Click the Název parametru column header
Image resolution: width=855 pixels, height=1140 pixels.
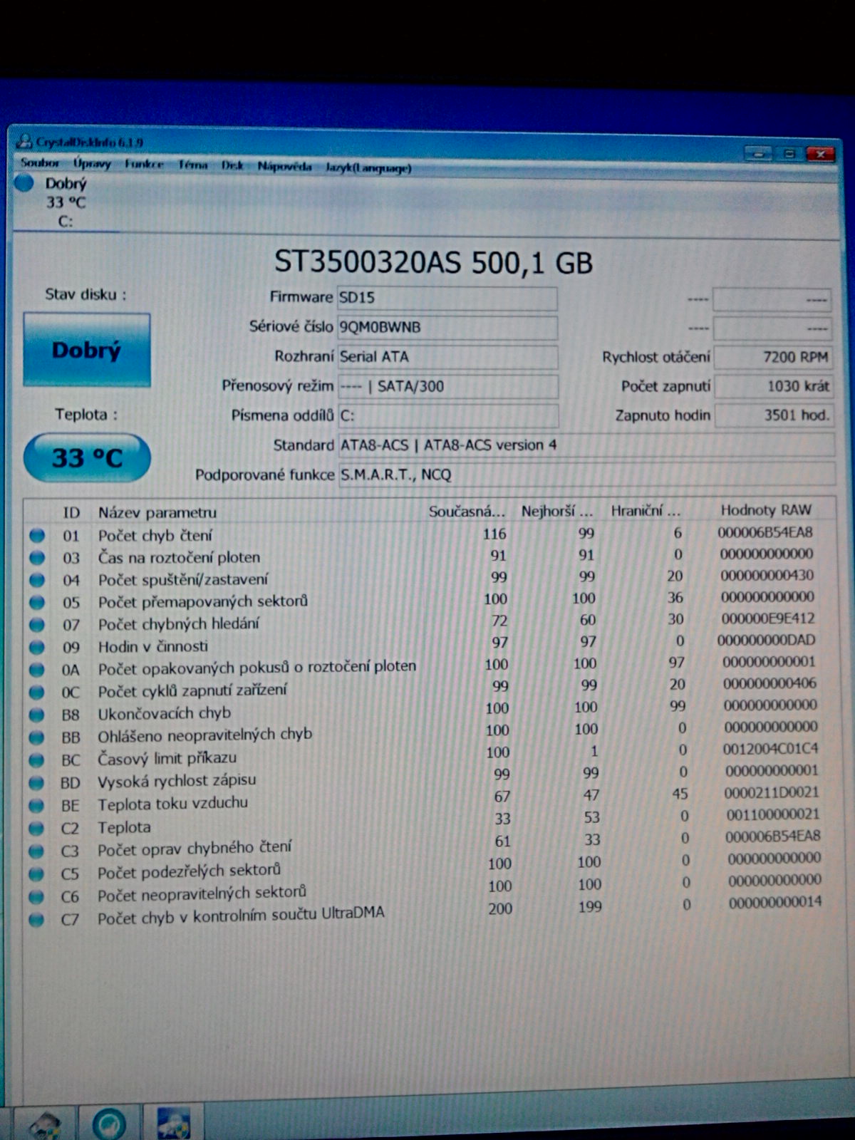coord(157,512)
